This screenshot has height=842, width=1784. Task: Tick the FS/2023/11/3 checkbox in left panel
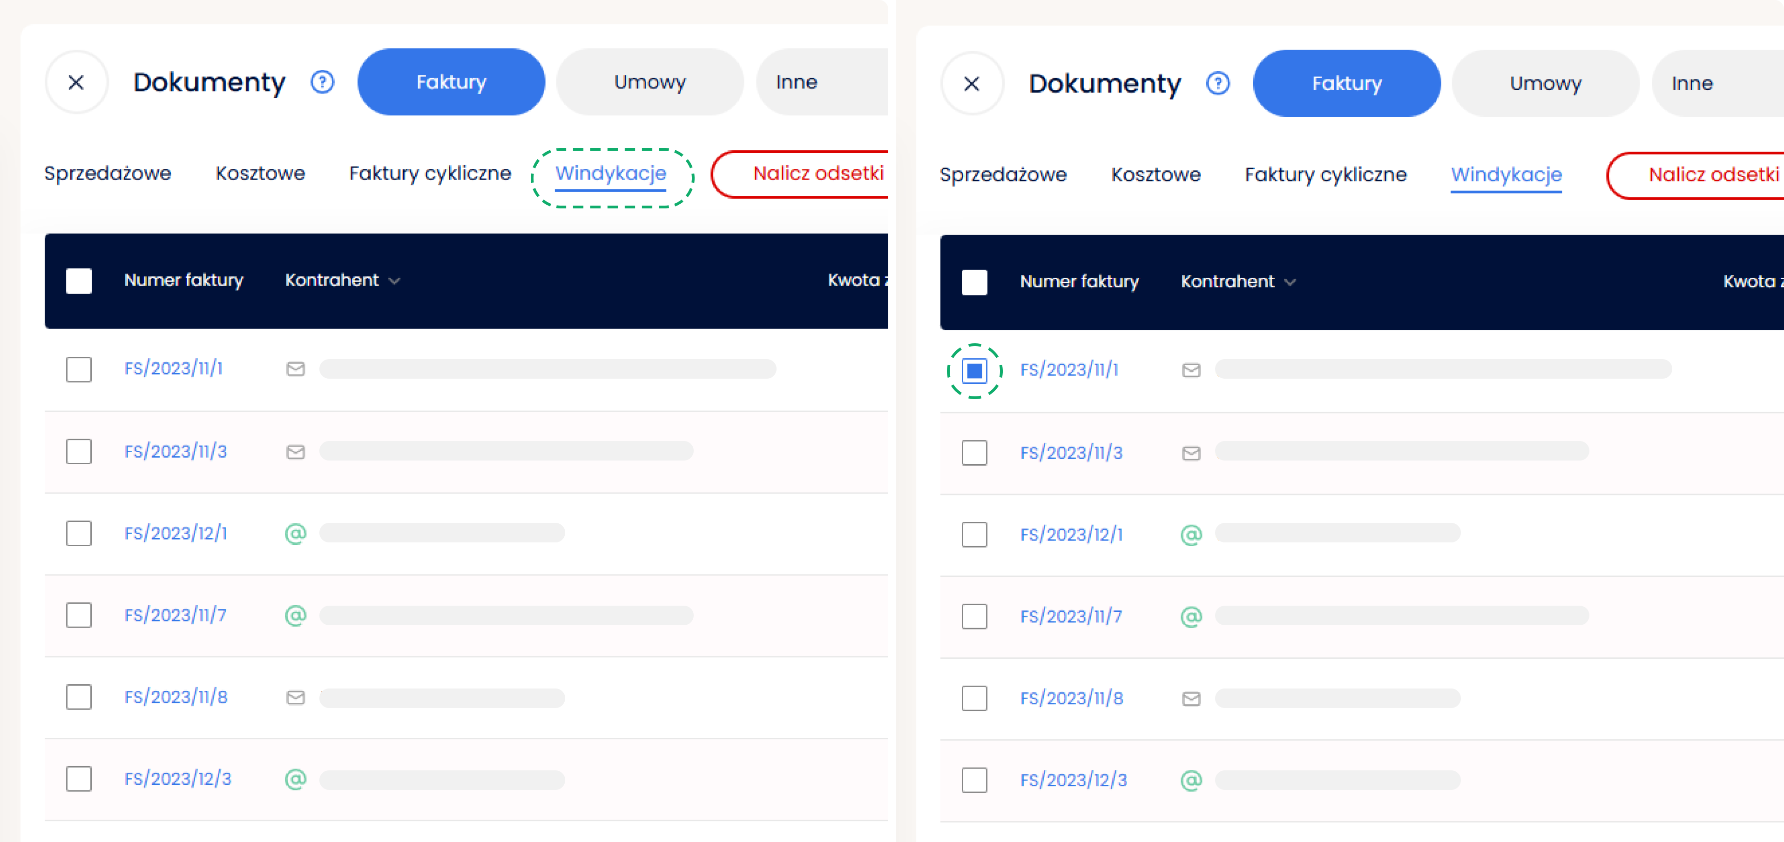(79, 452)
